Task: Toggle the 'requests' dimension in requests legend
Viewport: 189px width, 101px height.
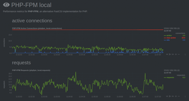Action: (170, 78)
